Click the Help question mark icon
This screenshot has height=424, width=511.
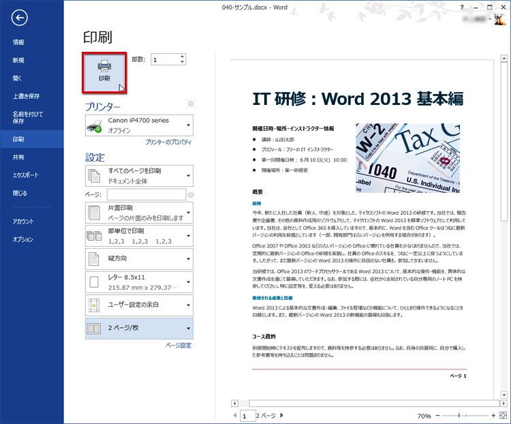(462, 7)
